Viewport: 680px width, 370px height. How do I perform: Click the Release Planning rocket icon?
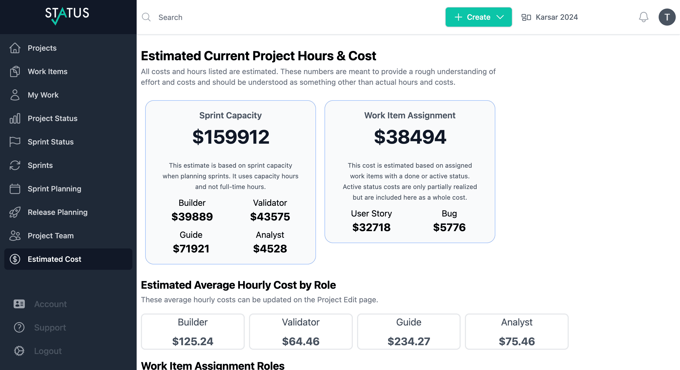click(15, 212)
